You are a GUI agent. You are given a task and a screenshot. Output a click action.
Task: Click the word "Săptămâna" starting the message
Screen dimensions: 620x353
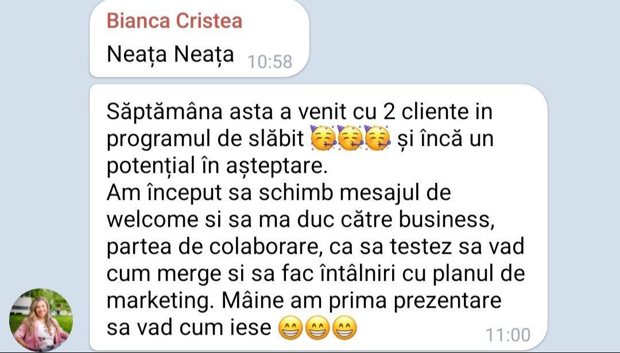coord(165,113)
